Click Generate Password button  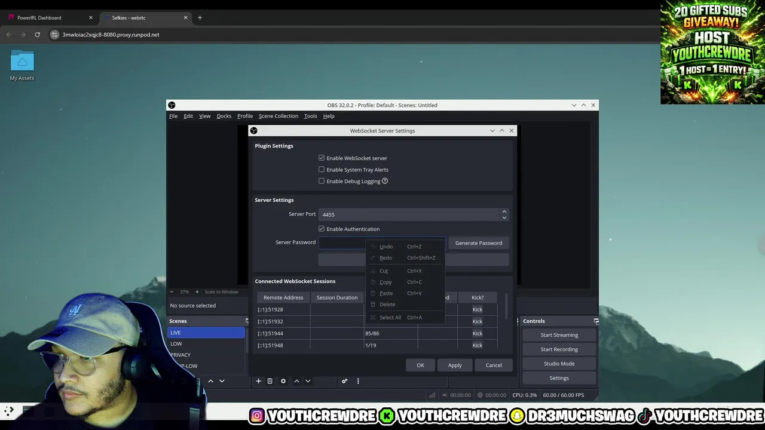pyautogui.click(x=479, y=243)
